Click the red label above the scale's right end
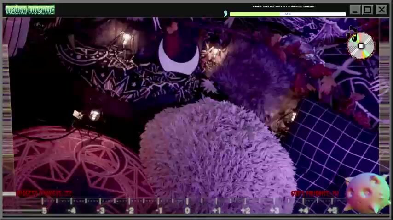 click(315, 193)
